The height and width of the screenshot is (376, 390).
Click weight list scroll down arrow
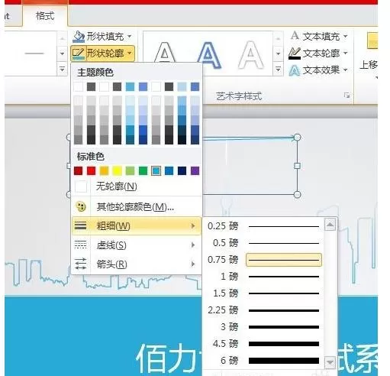[x=330, y=362]
